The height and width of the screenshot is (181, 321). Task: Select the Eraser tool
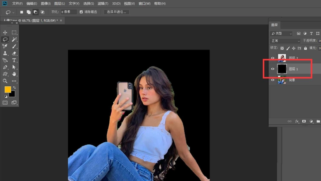14,53
